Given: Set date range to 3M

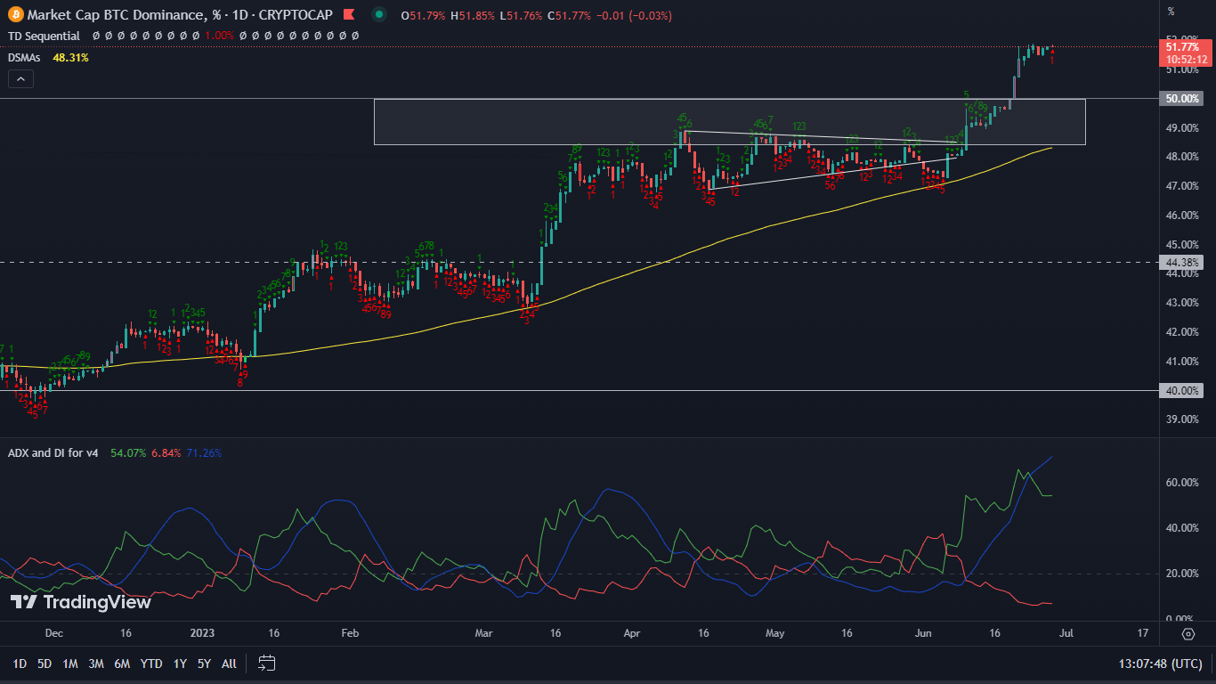Looking at the screenshot, I should [x=96, y=664].
